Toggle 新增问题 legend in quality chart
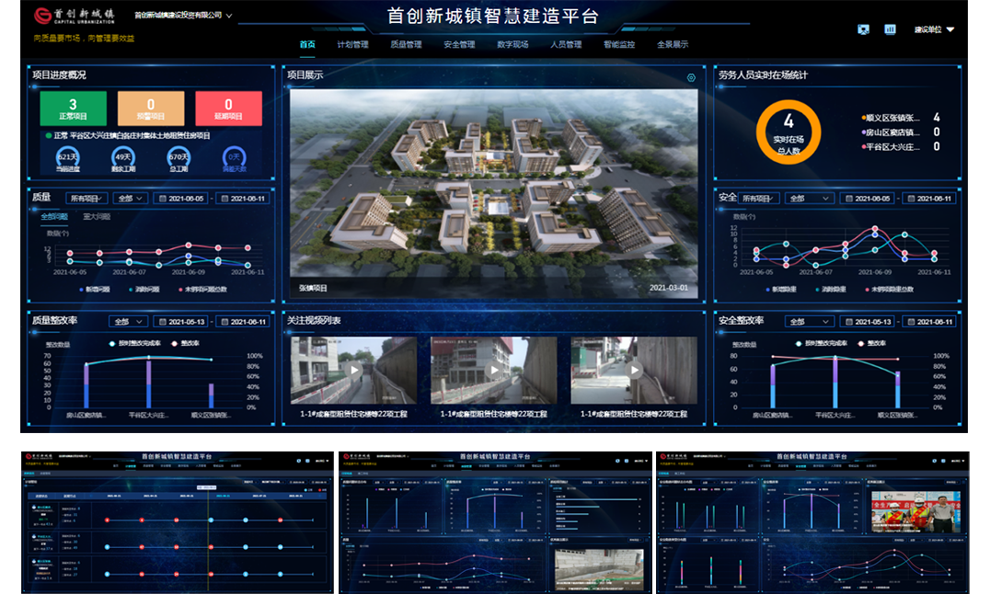Image resolution: width=990 pixels, height=594 pixels. (x=97, y=289)
